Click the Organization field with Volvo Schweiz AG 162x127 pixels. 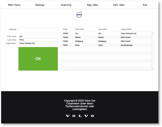(38, 43)
